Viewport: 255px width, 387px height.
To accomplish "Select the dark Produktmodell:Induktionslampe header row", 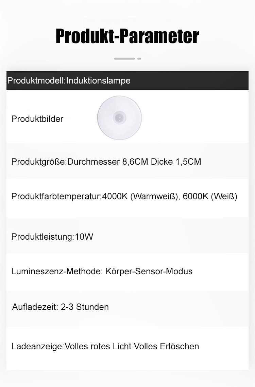I will pos(127,80).
